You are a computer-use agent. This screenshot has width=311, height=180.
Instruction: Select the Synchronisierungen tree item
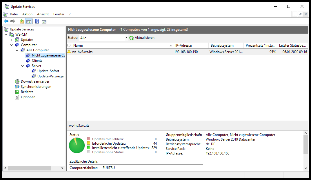click(x=36, y=87)
